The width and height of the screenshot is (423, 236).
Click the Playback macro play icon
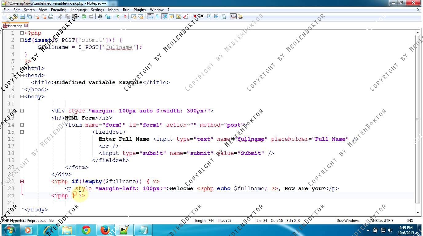click(x=209, y=16)
